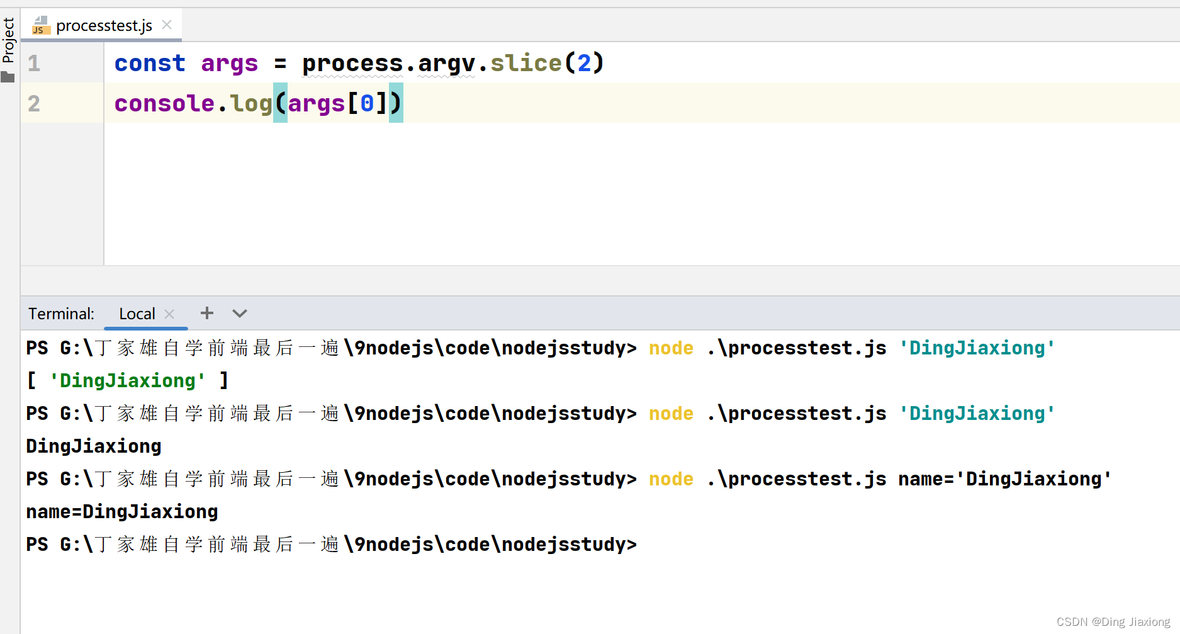Add a new terminal session with plus
Image resolution: width=1180 pixels, height=634 pixels.
tap(207, 313)
